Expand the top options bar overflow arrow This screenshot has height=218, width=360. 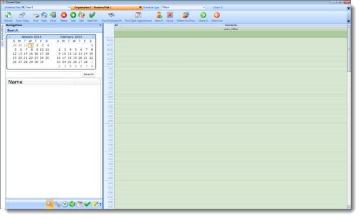[348, 8]
